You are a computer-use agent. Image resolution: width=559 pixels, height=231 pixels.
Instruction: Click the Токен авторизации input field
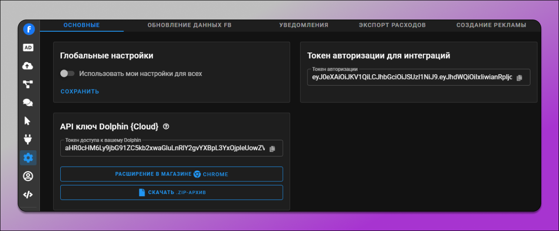pos(418,77)
